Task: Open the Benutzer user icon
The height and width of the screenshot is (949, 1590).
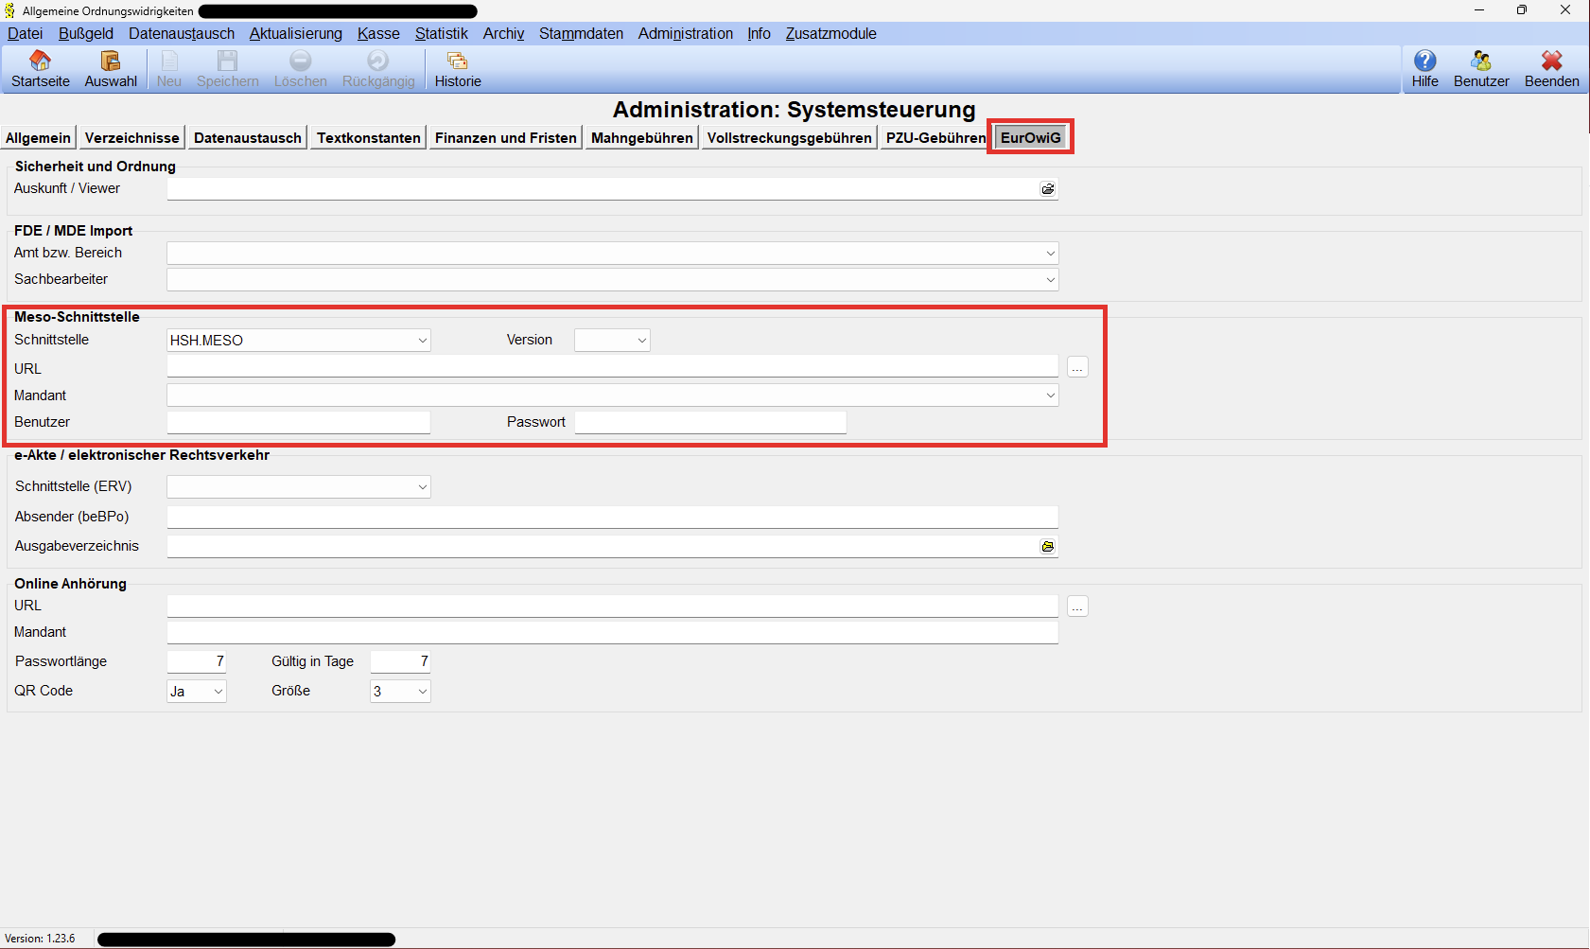Action: (1481, 62)
